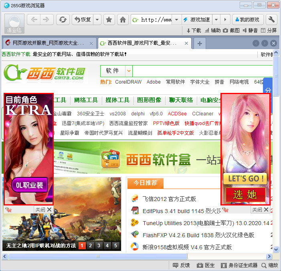Image resolution: width=281 pixels, height=271 pixels.
Task: Select slideshow page 5
Action: 115,246
